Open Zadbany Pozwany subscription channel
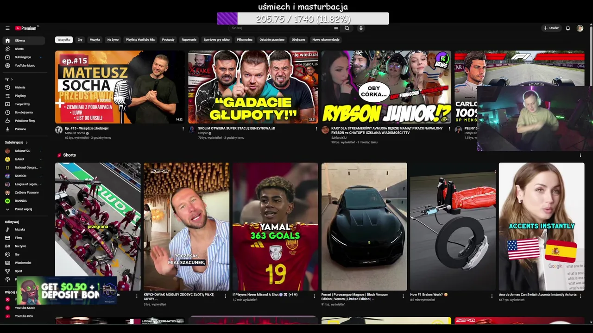Screen dimensions: 593x333 [x=24, y=192]
